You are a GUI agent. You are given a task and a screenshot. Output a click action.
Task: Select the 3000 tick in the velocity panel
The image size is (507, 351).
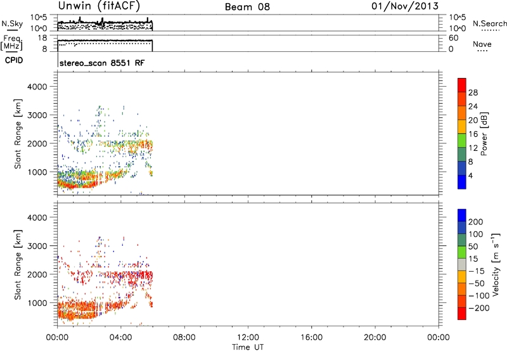point(37,246)
